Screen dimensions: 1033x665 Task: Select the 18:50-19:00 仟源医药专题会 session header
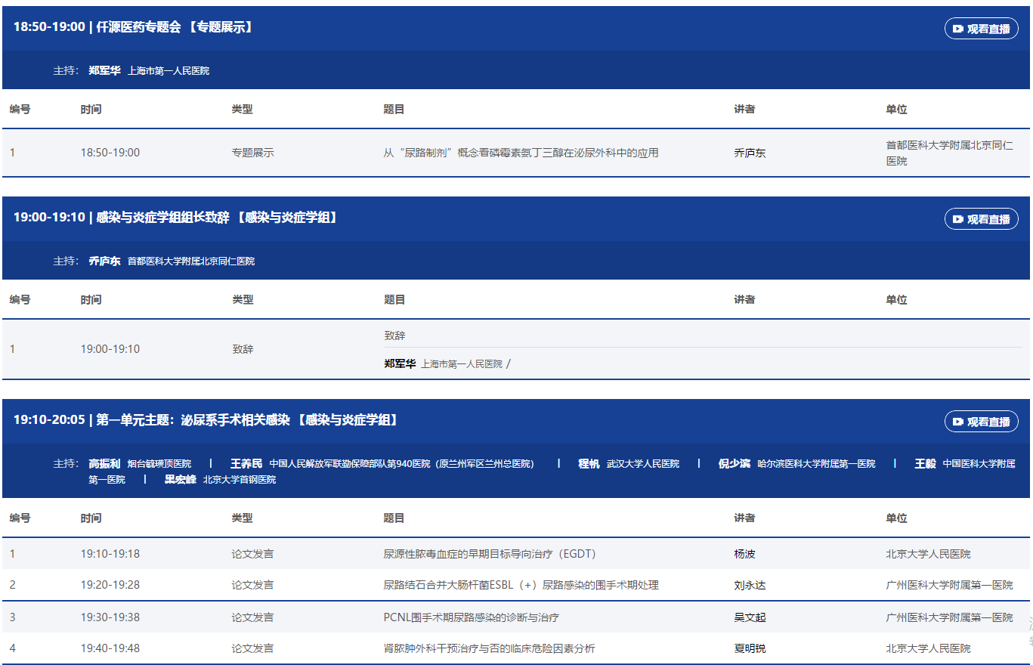click(133, 27)
